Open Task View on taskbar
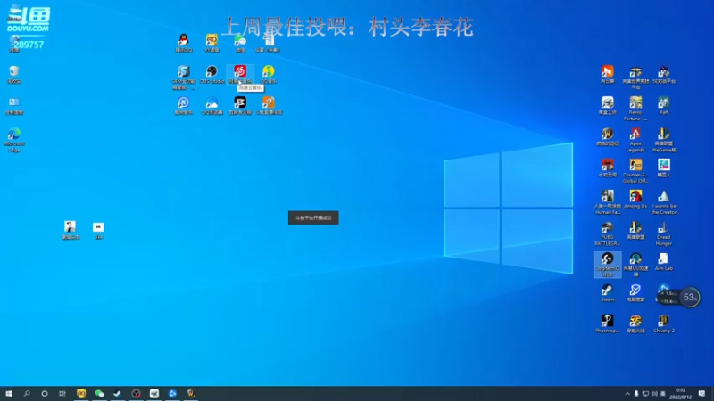This screenshot has height=401, width=714. pyautogui.click(x=62, y=393)
